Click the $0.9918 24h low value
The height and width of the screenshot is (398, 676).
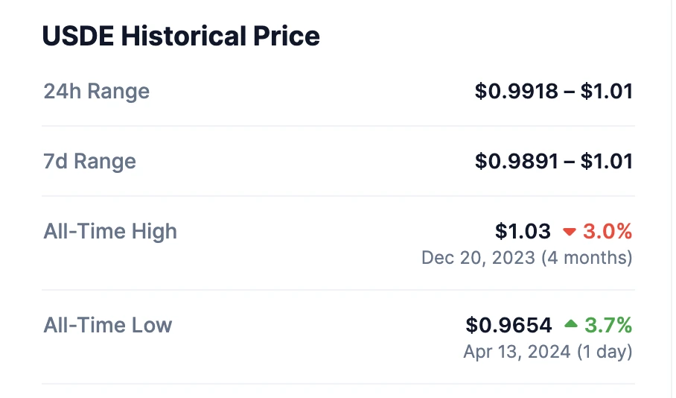coord(517,92)
